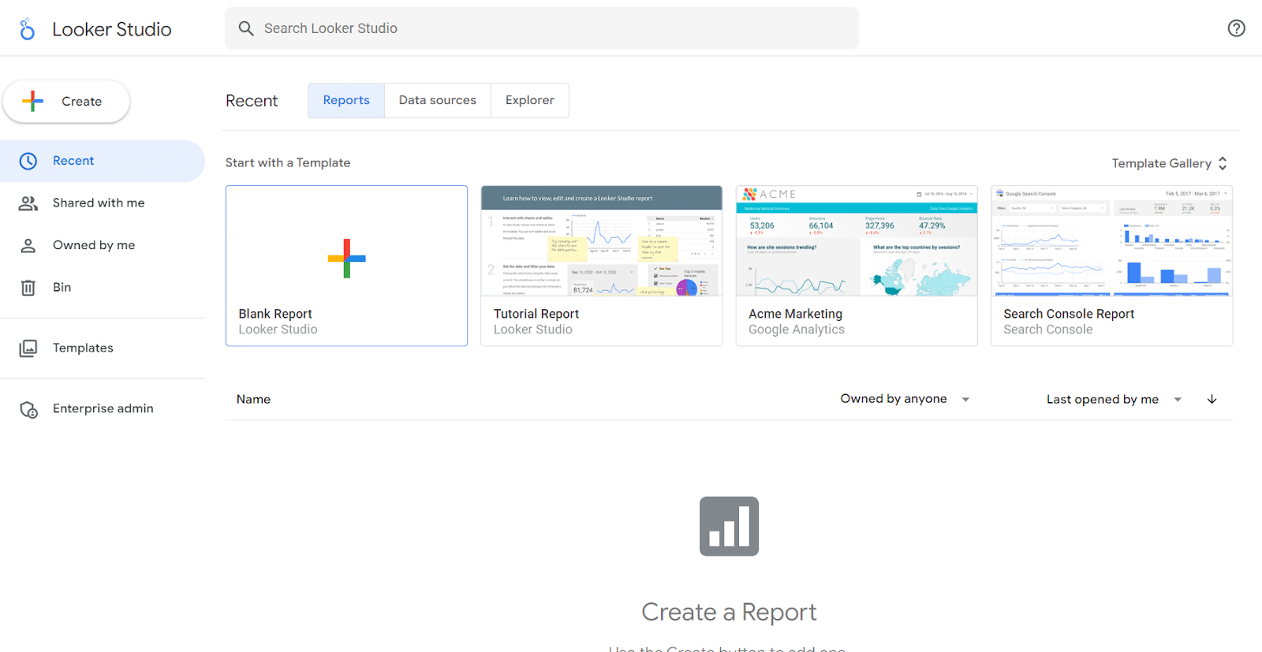
Task: Click the Looker Studio title text
Action: pyautogui.click(x=112, y=29)
